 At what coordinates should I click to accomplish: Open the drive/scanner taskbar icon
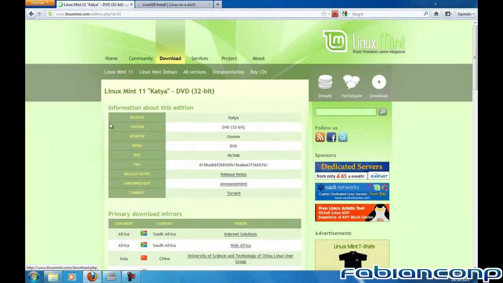112,277
